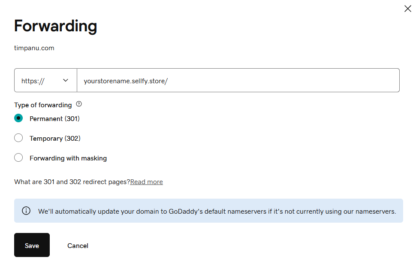
Task: Click the Temporary (302) label text
Action: [55, 139]
